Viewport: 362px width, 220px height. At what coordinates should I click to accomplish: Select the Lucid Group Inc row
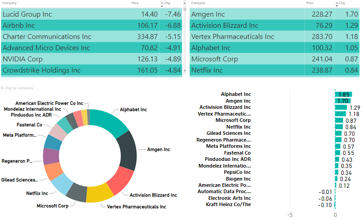(x=92, y=14)
